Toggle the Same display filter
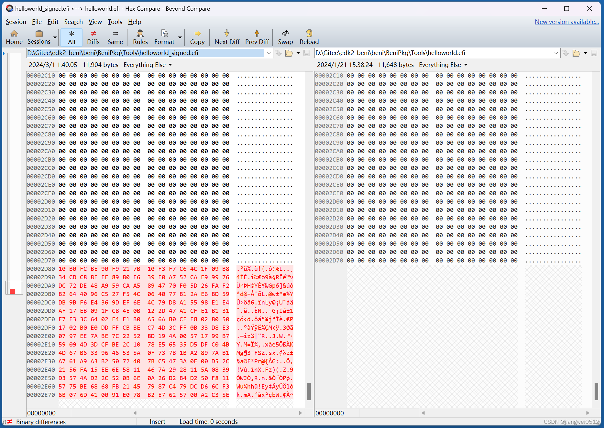The height and width of the screenshot is (428, 604). (x=115, y=37)
